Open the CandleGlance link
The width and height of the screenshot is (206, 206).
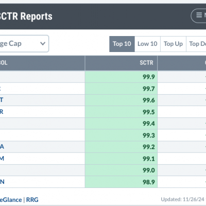11,200
